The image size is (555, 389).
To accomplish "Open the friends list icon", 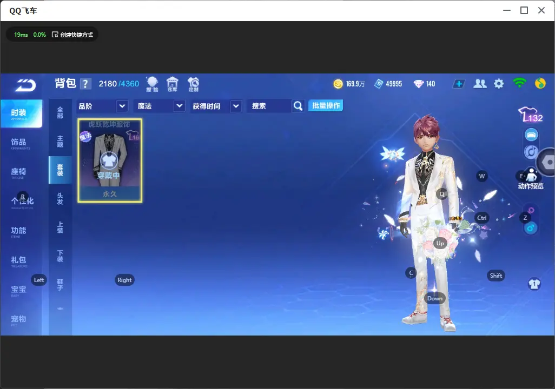I will pyautogui.click(x=480, y=84).
